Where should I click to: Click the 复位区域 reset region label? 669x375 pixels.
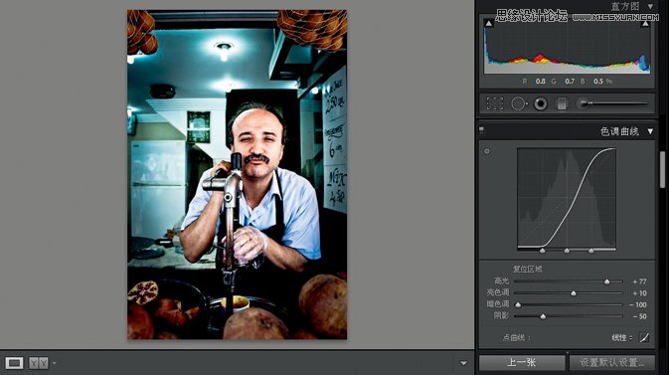click(528, 270)
